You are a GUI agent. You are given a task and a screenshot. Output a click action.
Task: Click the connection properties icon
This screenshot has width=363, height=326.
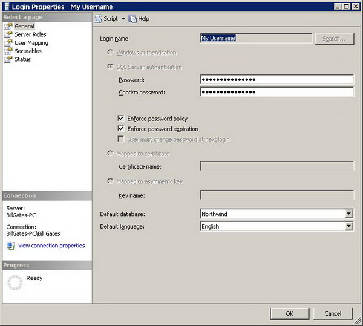click(x=10, y=246)
